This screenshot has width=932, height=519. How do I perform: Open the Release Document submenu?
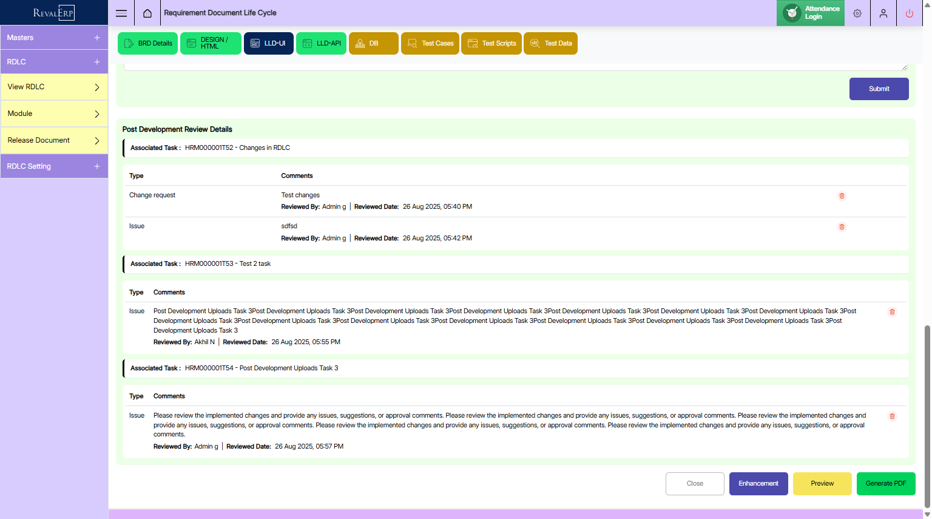[54, 140]
